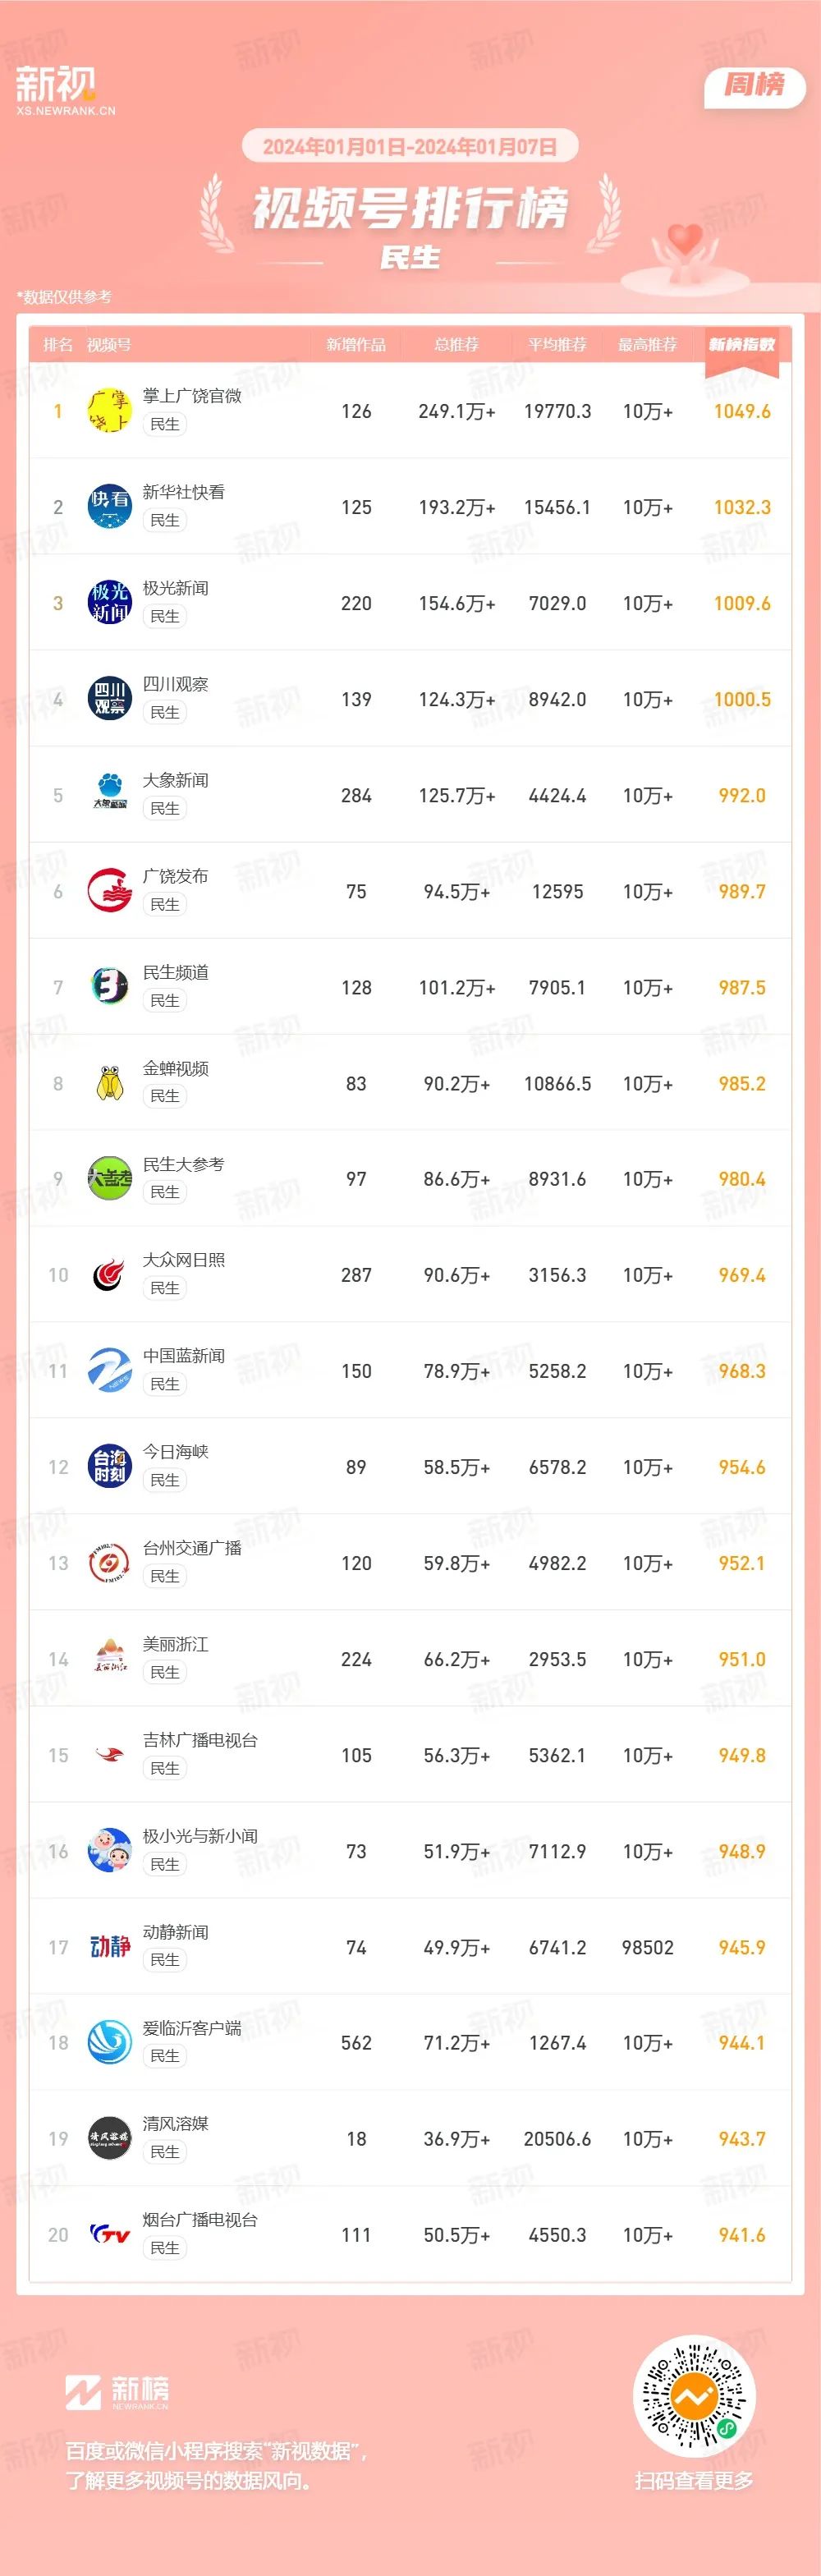Select the 四川观察 logo icon
The height and width of the screenshot is (2576, 821).
110,699
